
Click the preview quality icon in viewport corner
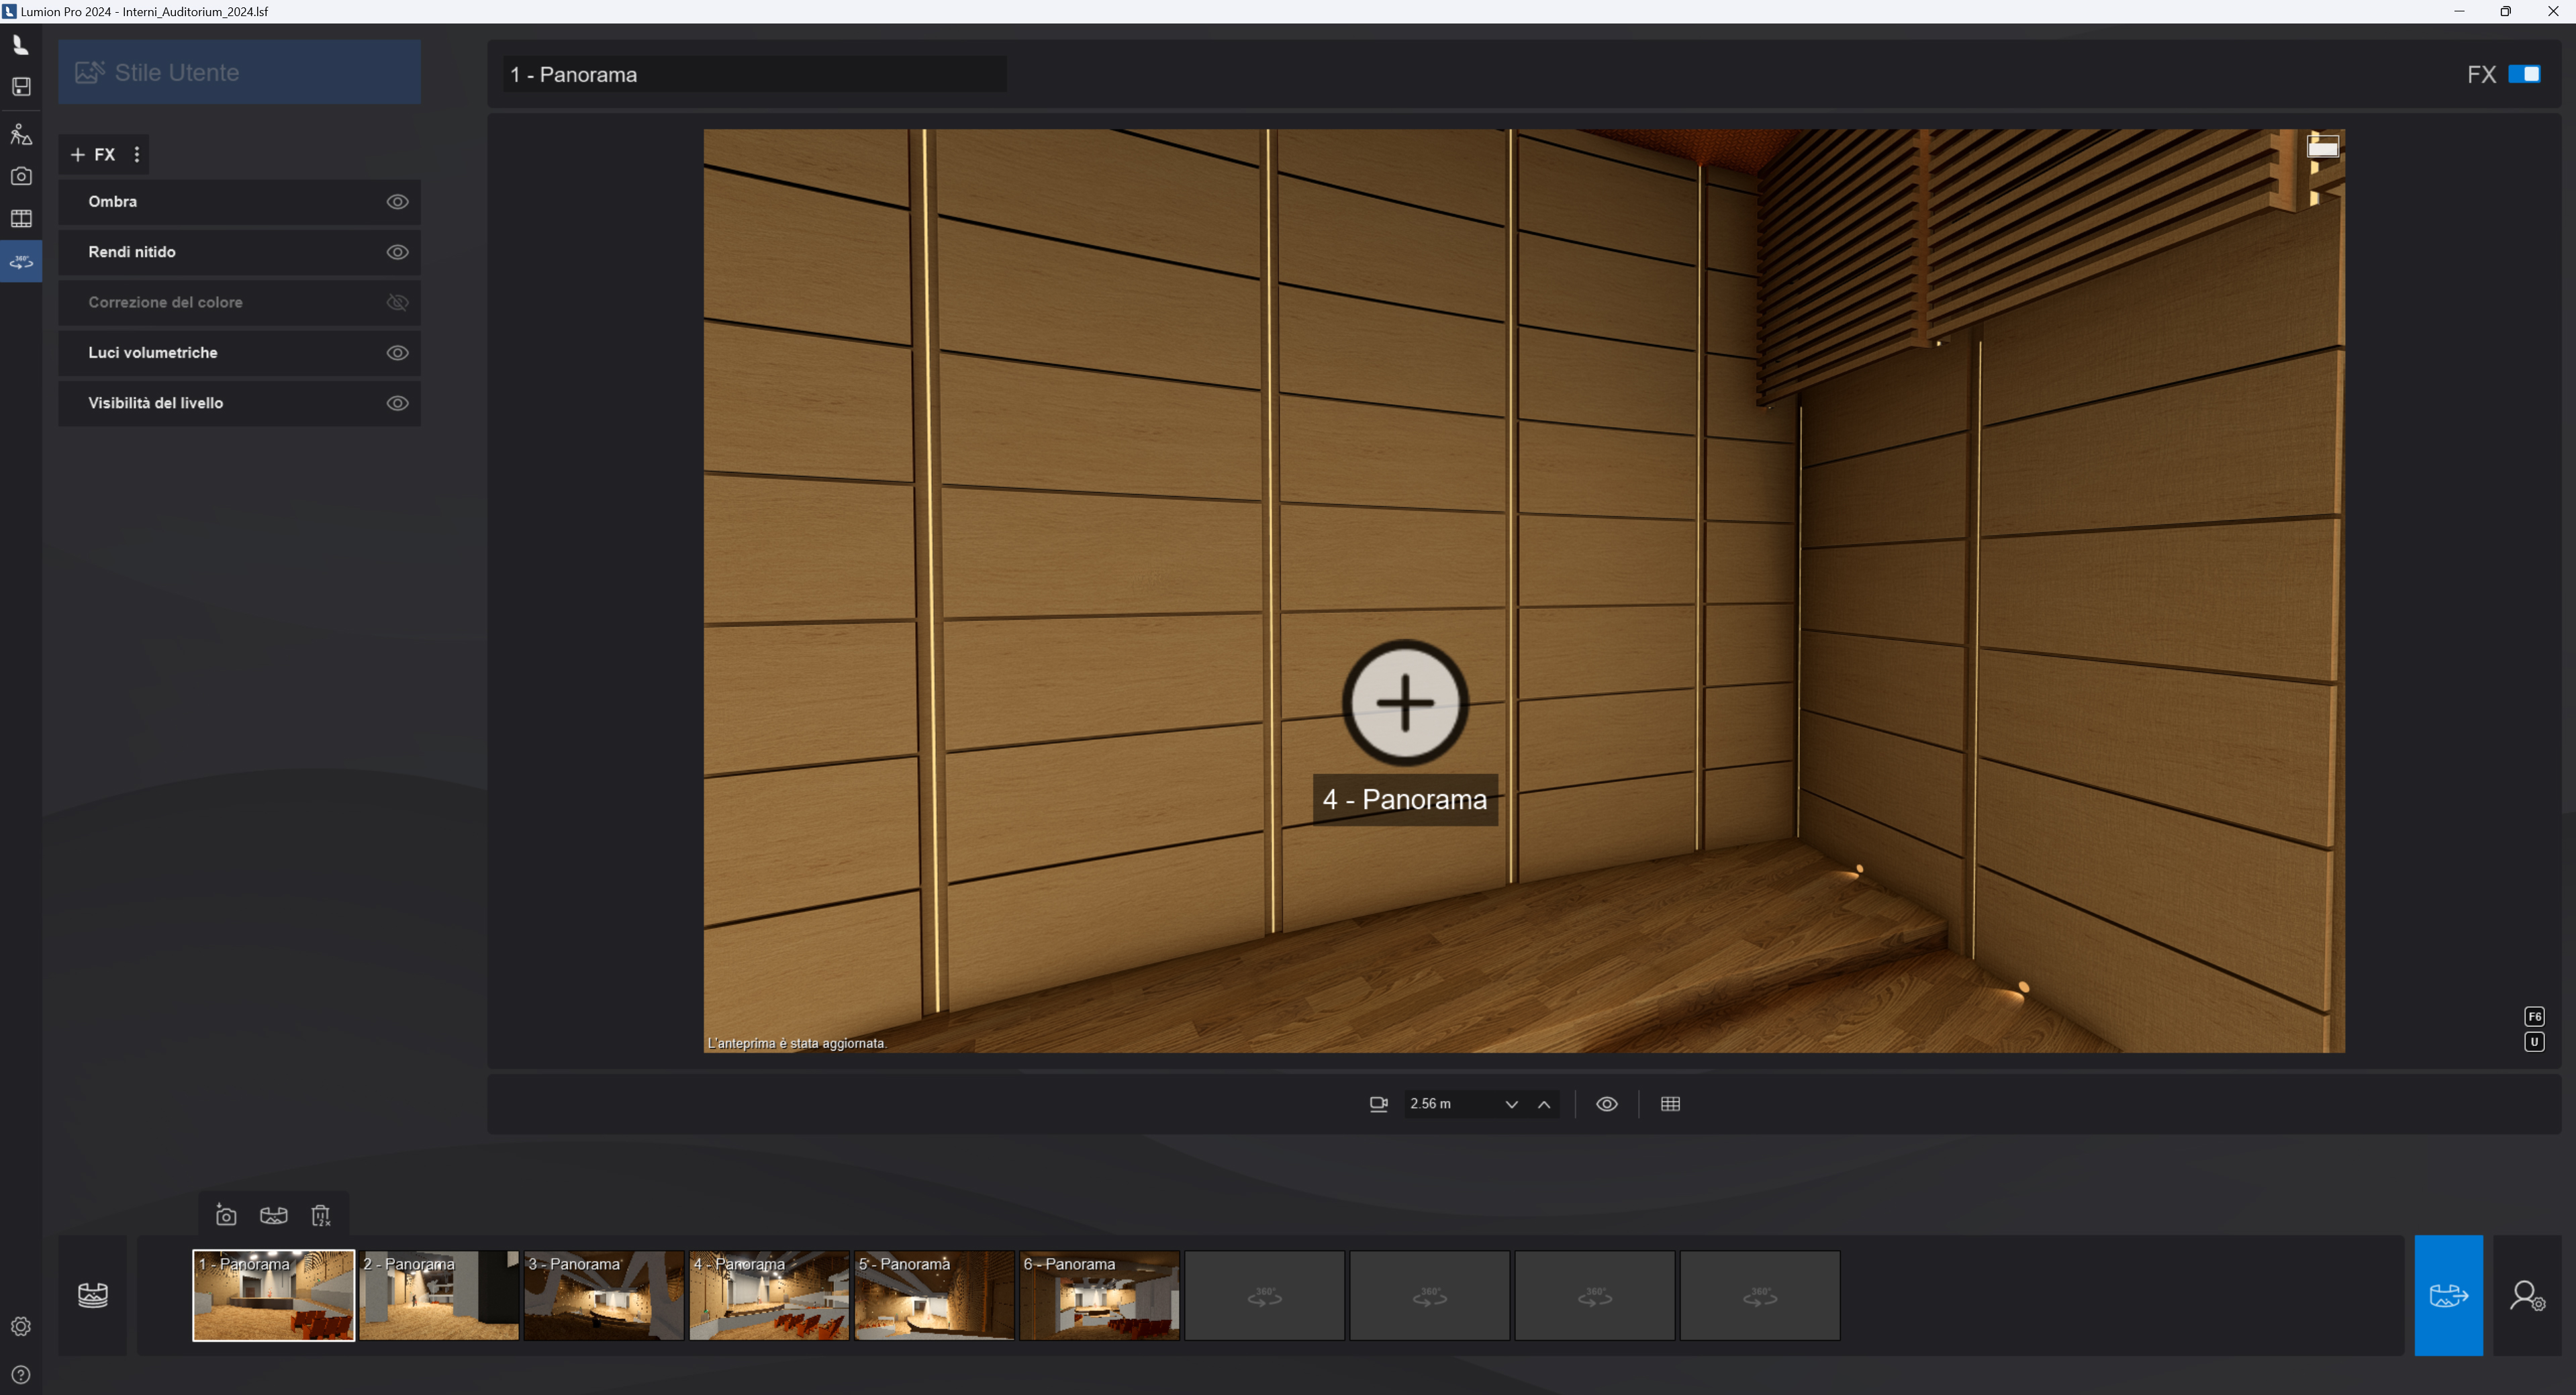tap(2322, 147)
